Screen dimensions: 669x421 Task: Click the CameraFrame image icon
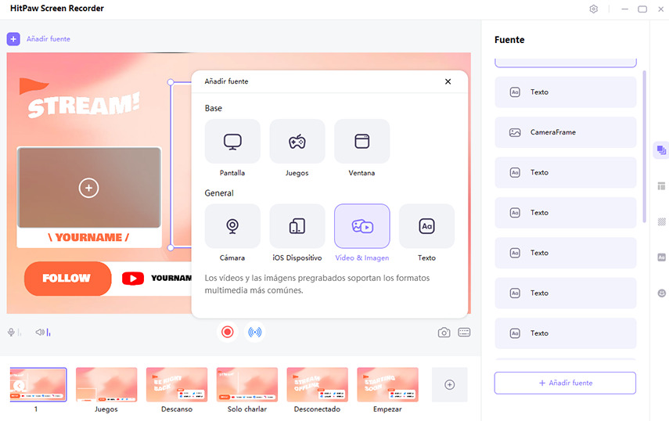(x=515, y=132)
